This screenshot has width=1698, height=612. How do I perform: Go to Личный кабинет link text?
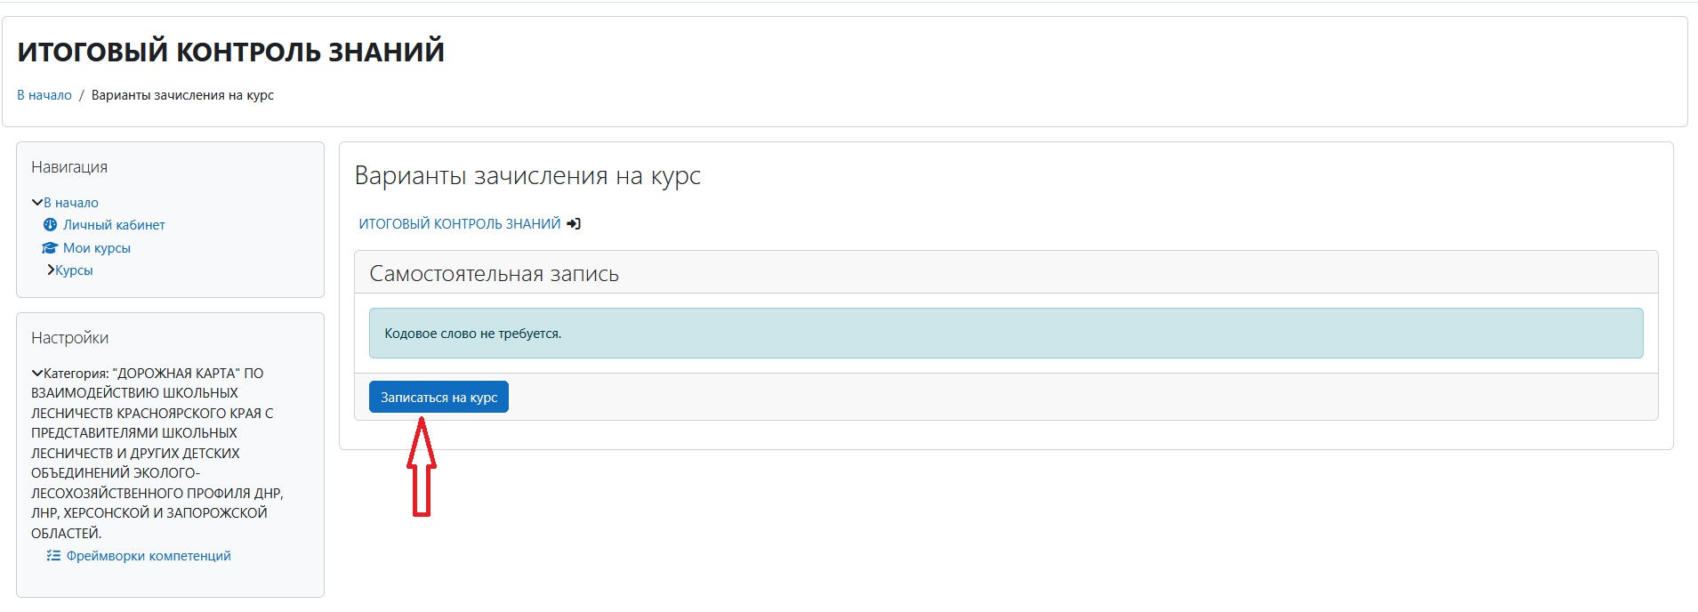pyautogui.click(x=114, y=225)
